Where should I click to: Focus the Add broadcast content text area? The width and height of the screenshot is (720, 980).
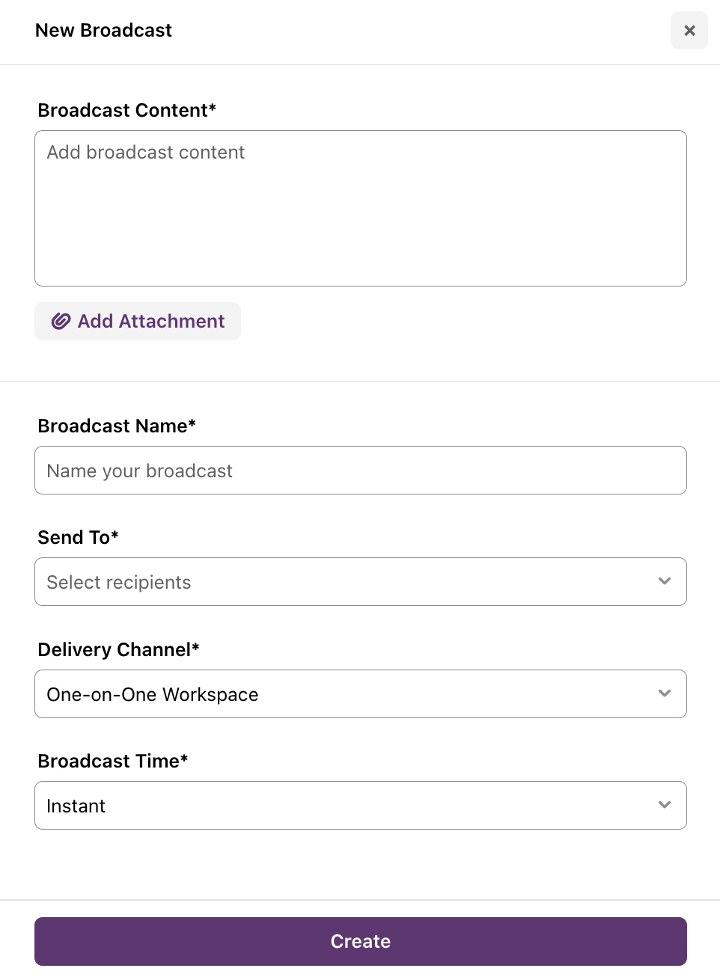coord(361,209)
